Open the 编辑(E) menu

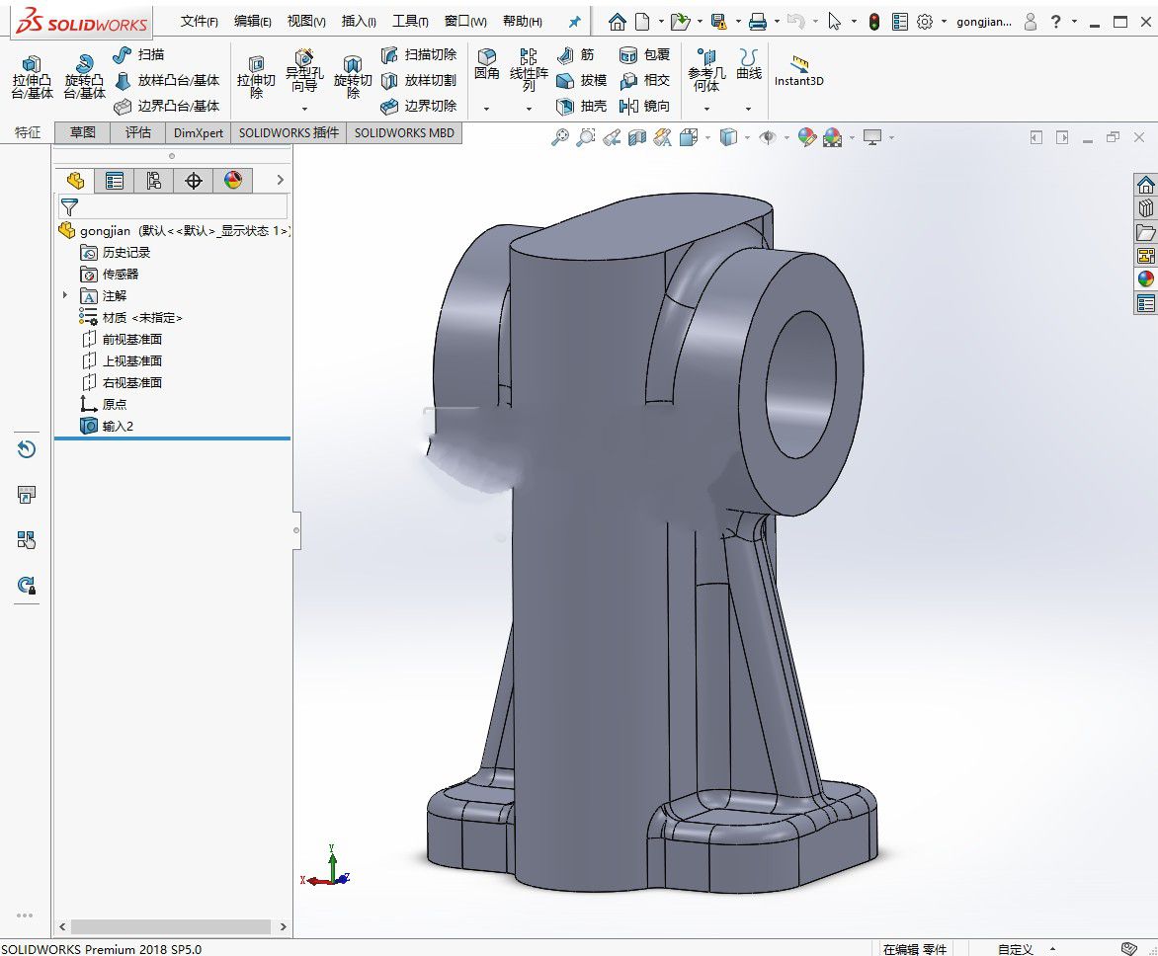pos(253,22)
